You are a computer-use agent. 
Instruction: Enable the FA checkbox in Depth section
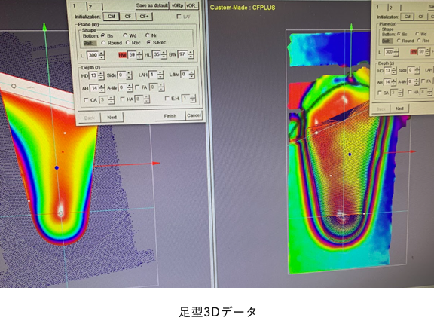point(138,87)
